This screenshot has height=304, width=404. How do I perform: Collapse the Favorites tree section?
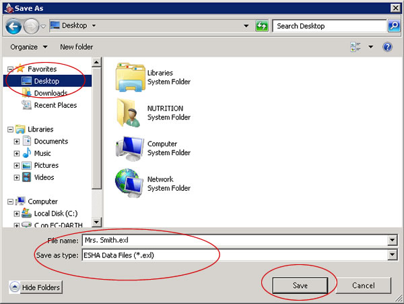pyautogui.click(x=10, y=69)
